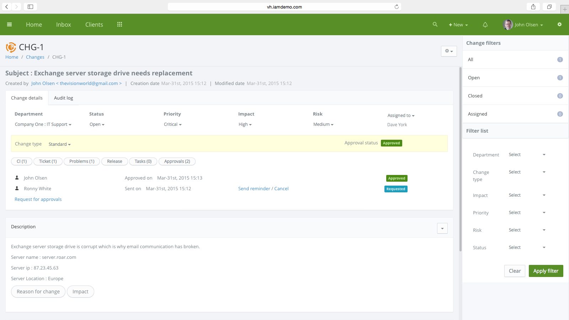Click the Open filter count badge
The image size is (569, 320).
560,78
